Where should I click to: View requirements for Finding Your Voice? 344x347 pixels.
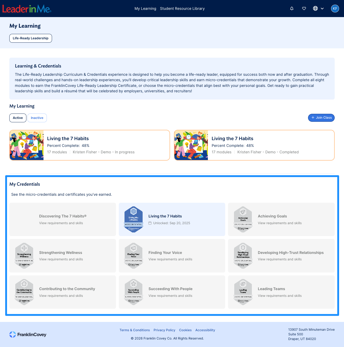click(x=170, y=259)
